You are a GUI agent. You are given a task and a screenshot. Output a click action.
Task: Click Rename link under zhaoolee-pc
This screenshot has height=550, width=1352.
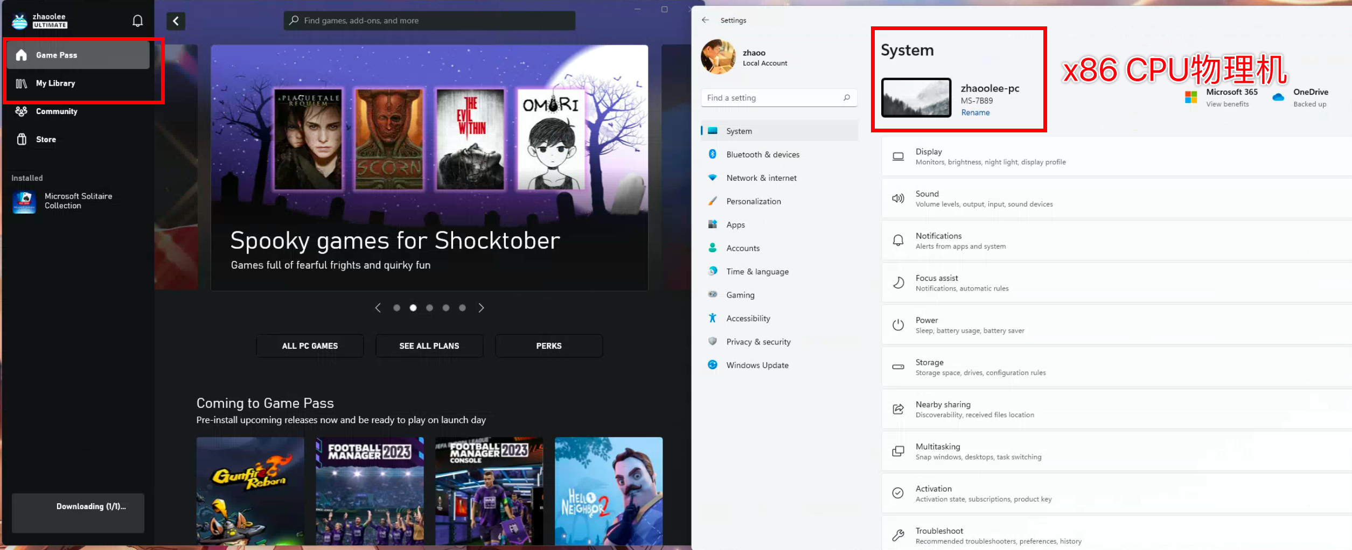(x=975, y=112)
